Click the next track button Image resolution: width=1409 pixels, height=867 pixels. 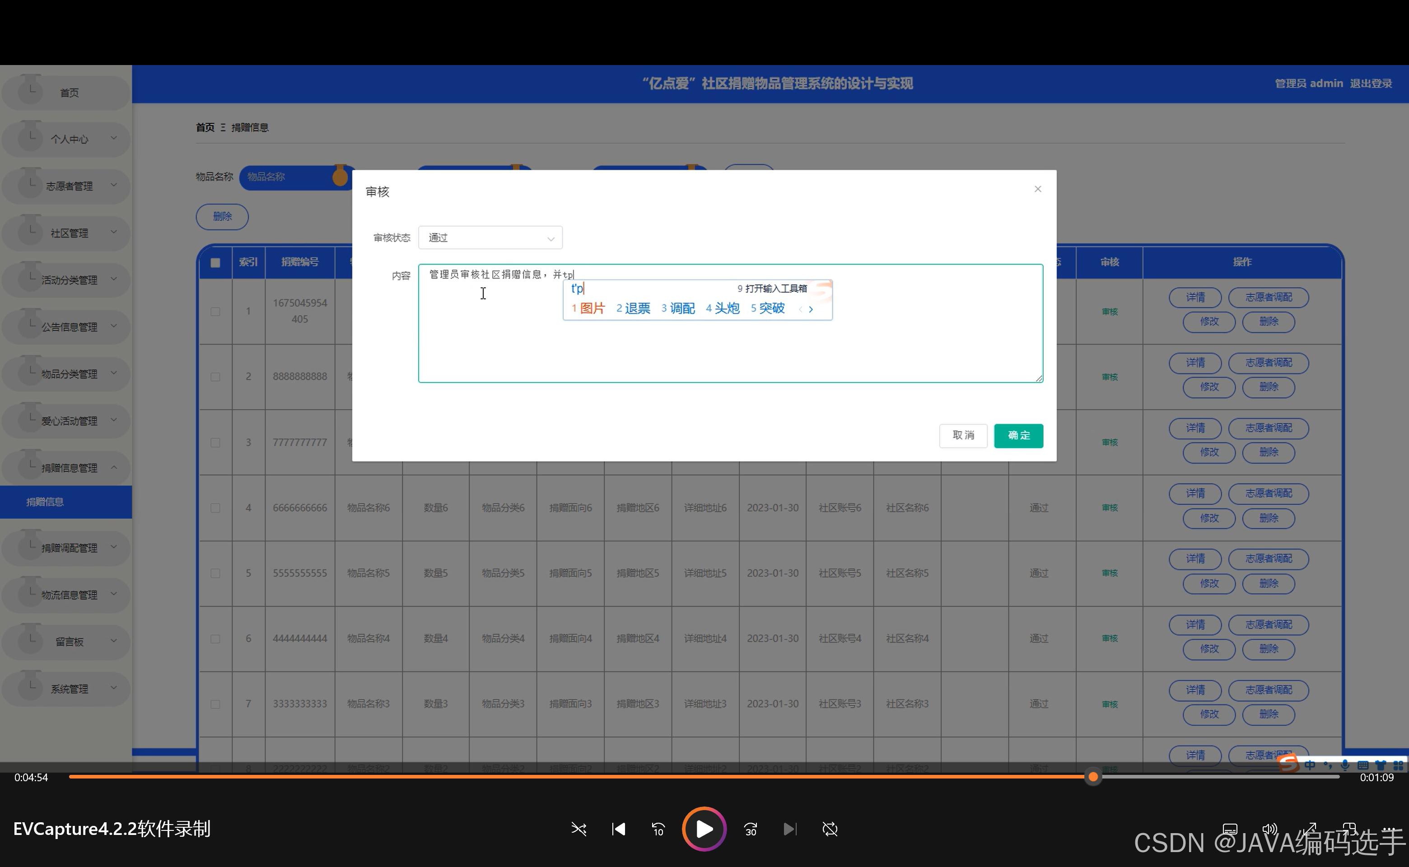point(790,829)
